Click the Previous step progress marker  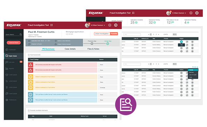pyautogui.click(x=92, y=43)
